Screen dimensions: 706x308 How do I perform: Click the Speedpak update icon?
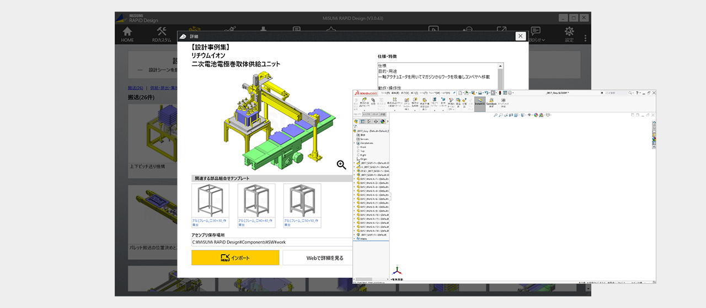pos(491,101)
